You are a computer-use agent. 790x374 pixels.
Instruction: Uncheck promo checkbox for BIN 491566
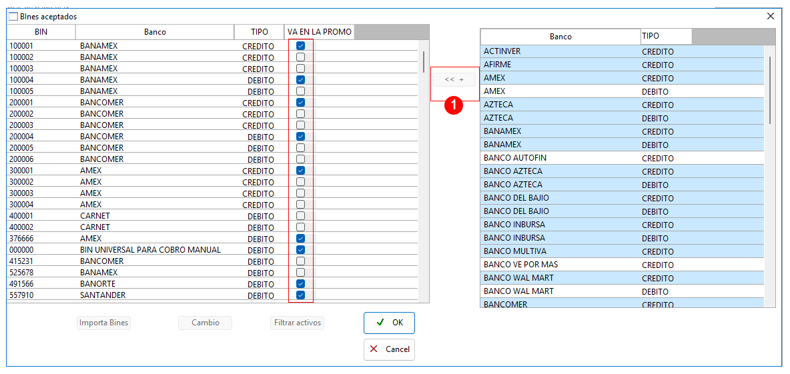click(301, 283)
